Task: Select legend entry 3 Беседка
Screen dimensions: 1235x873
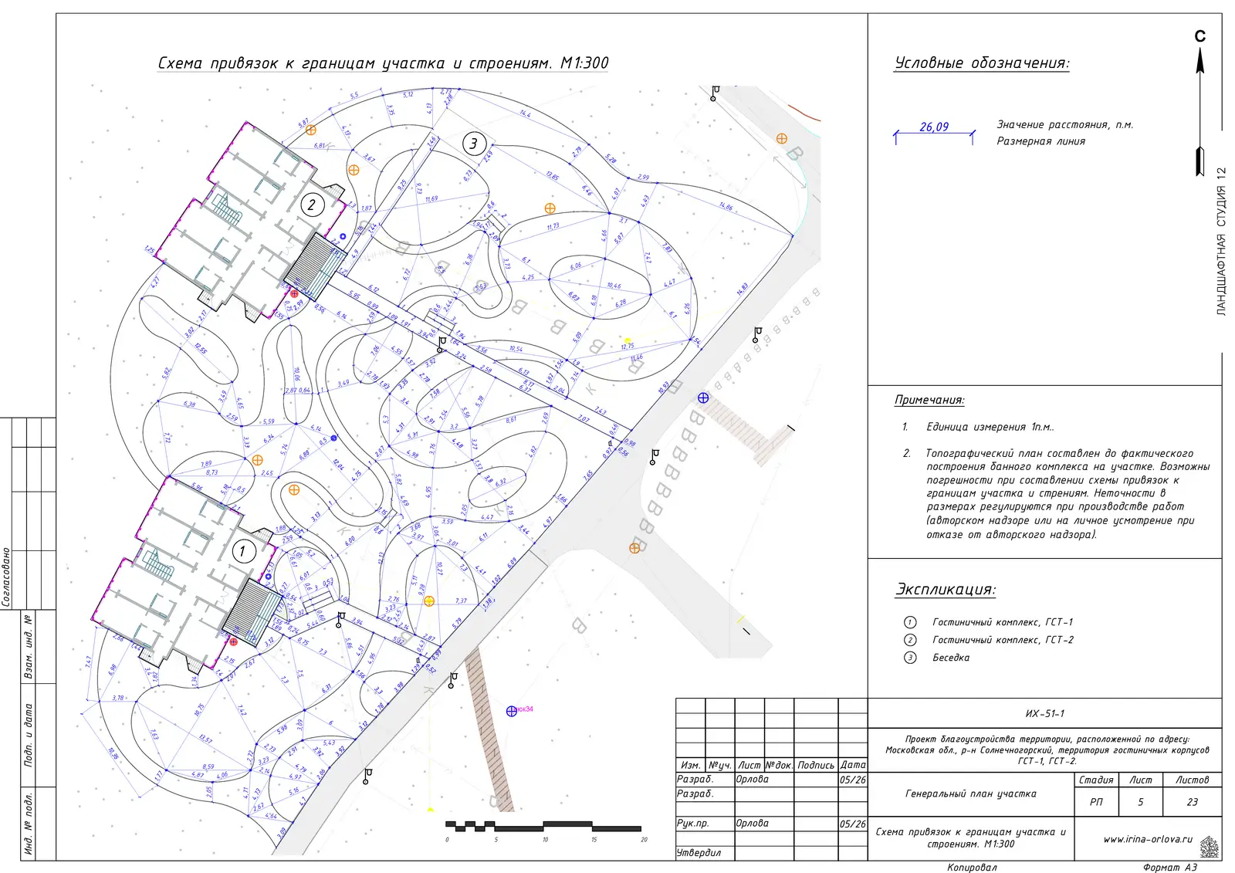Action: click(936, 658)
